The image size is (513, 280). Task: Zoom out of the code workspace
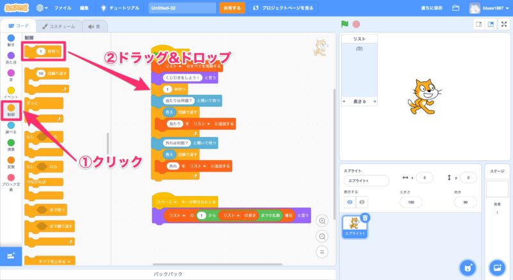[322, 235]
